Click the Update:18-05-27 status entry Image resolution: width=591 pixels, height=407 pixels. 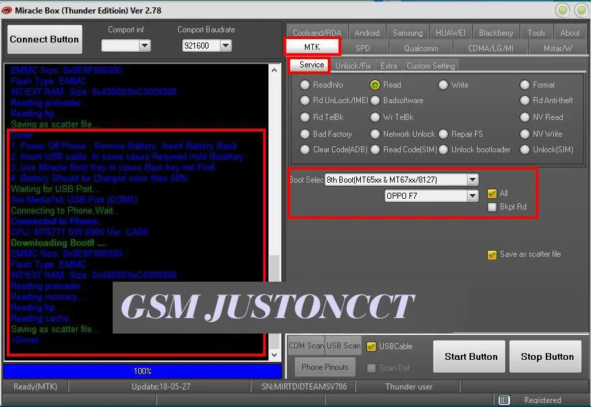[161, 387]
